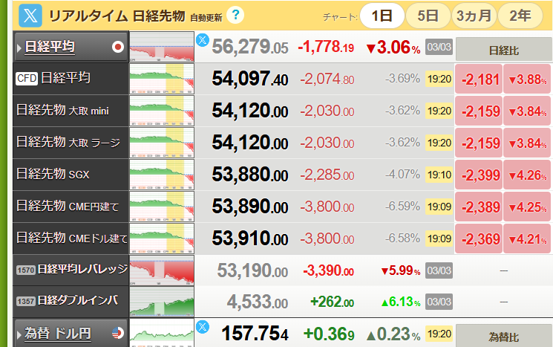Screen dimensions: 553x347
Task: Click the -1,778.19 change value
Action: 326,47
